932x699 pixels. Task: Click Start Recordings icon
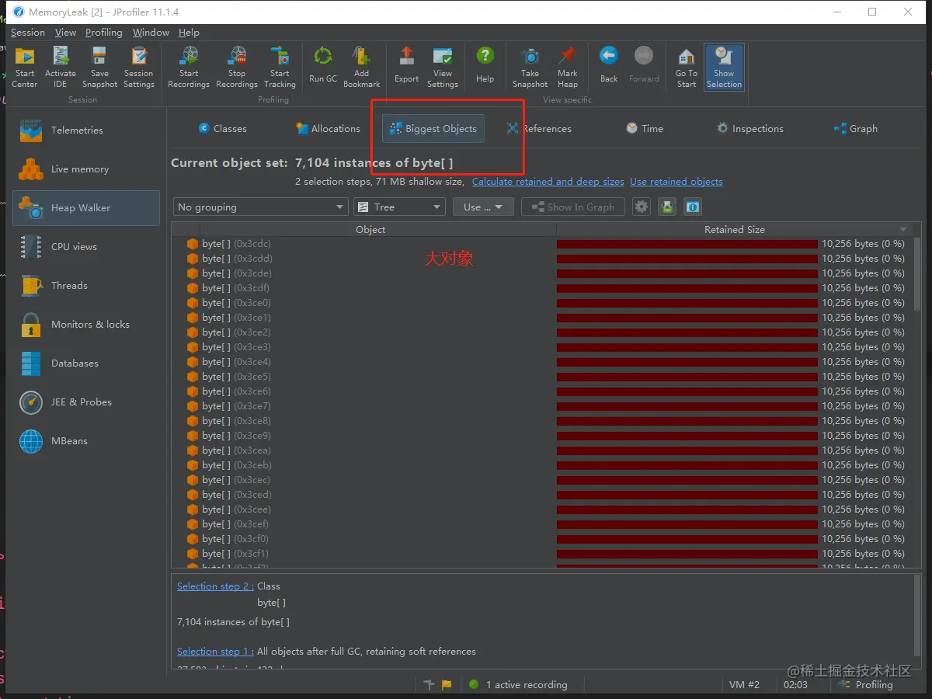(x=189, y=67)
